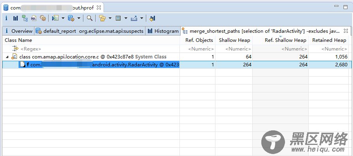
Task: Open Group Result By dropdown arrow
Action: pos(110,18)
